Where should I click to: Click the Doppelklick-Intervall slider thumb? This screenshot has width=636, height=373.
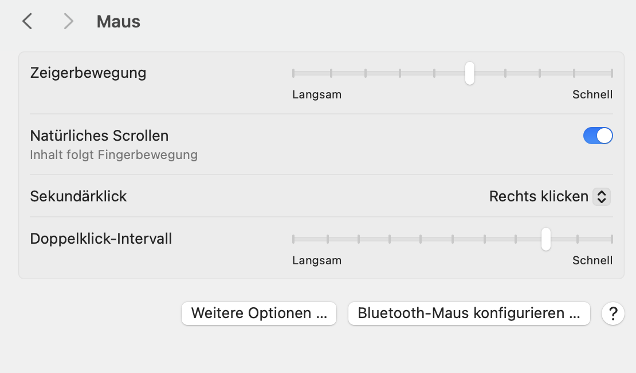pos(546,239)
